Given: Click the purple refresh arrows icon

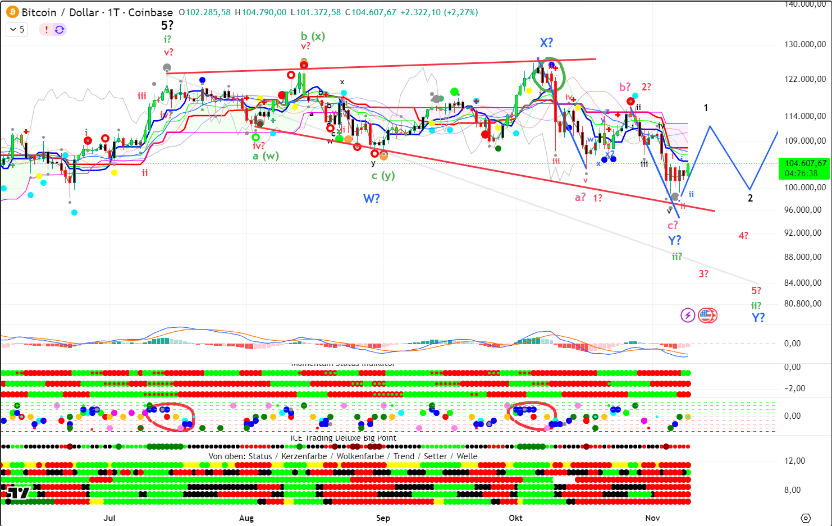Looking at the screenshot, I should (x=60, y=30).
